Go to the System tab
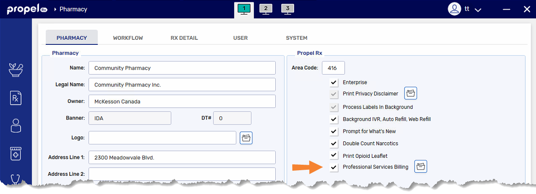 pos(296,38)
